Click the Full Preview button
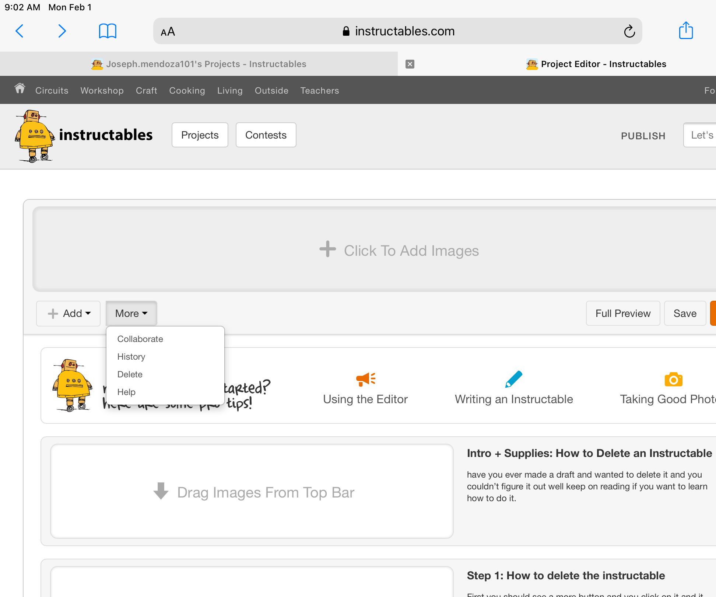The width and height of the screenshot is (716, 597). pyautogui.click(x=623, y=313)
